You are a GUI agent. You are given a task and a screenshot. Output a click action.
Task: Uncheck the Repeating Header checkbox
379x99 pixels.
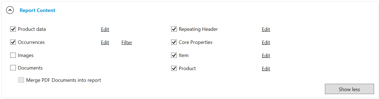[174, 29]
